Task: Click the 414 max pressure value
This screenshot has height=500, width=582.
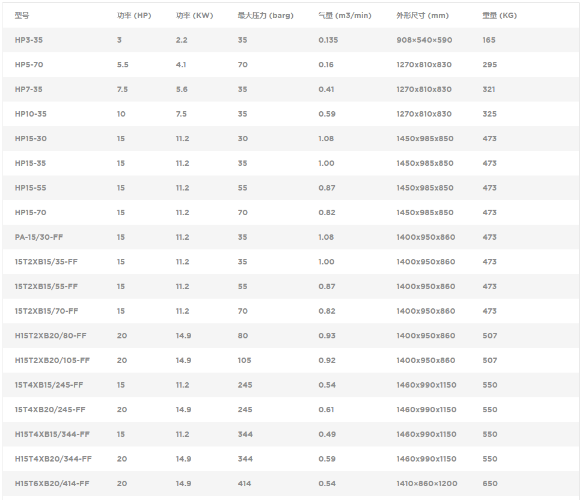Action: 244,484
